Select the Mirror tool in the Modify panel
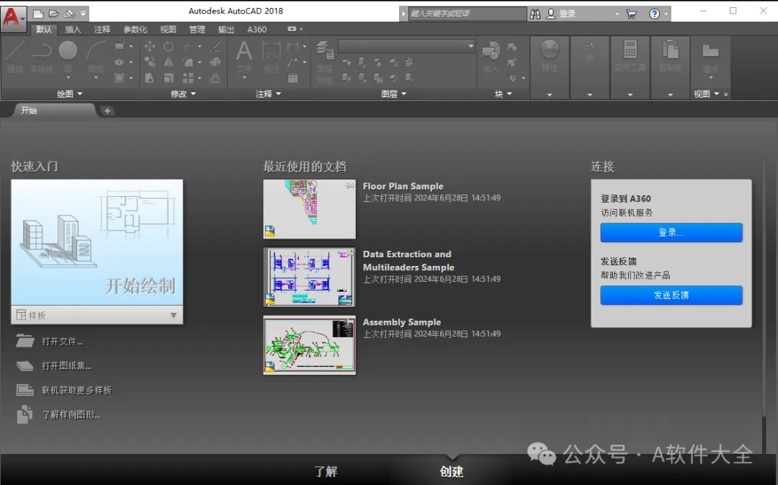Viewport: 778px width, 485px height. [169, 62]
